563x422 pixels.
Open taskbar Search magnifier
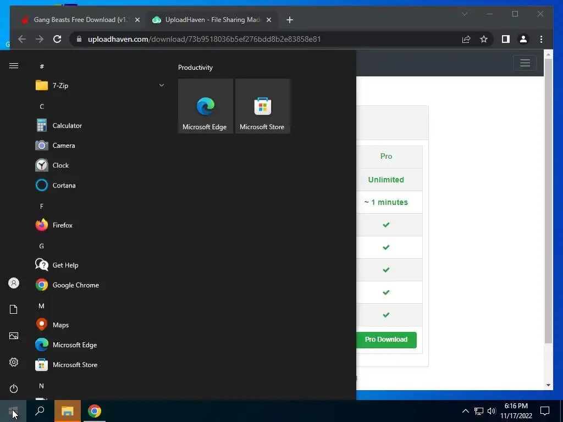(40, 411)
